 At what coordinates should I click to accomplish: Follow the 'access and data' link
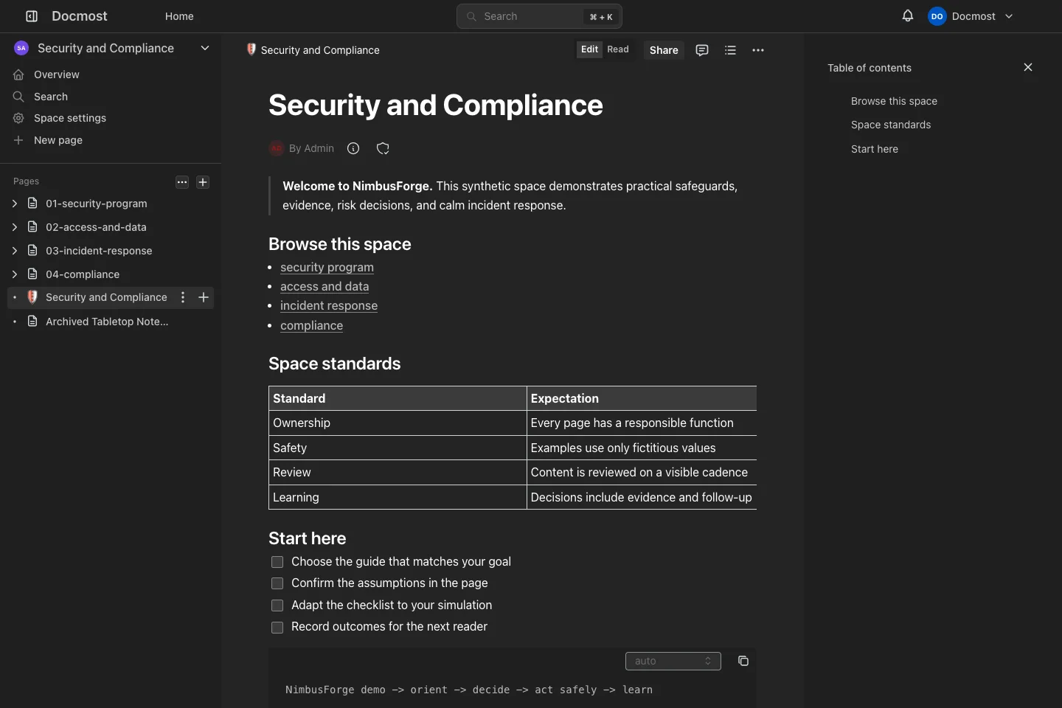324,286
